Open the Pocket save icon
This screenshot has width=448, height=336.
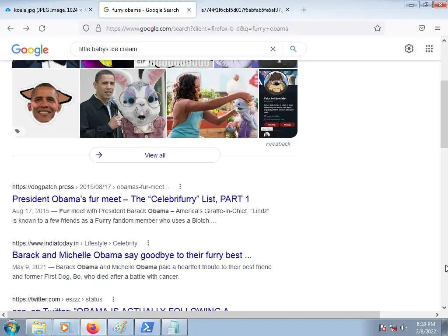422,28
